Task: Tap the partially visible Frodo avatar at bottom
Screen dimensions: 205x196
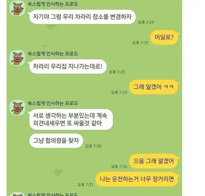Action: [17, 194]
